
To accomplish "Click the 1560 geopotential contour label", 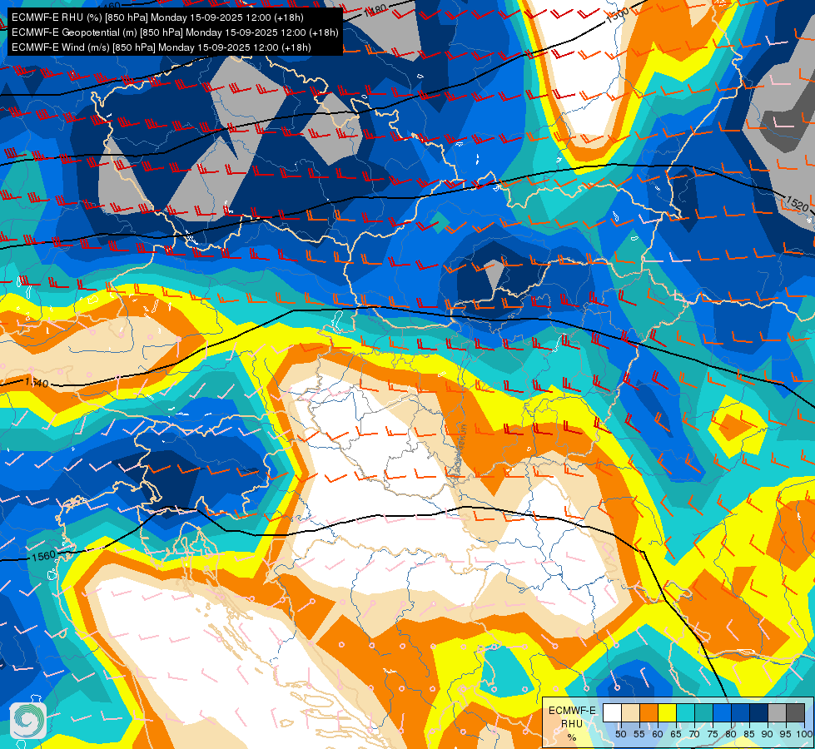I will tap(43, 556).
